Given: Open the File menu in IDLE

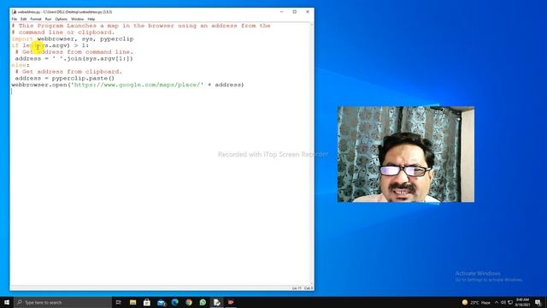Looking at the screenshot, I should (x=15, y=19).
